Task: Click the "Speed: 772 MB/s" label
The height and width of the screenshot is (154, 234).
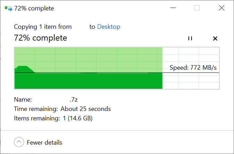Action: coord(195,68)
